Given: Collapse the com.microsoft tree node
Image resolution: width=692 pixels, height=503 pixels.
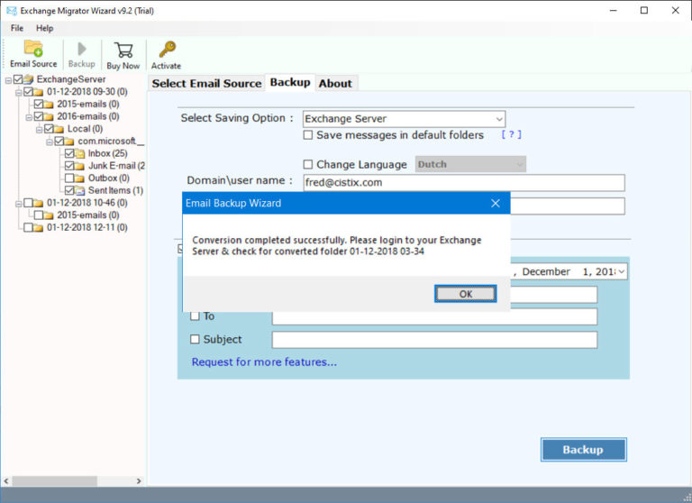Looking at the screenshot, I should coord(50,142).
